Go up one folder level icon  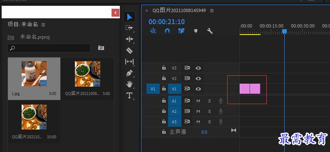pyautogui.click(x=11, y=37)
